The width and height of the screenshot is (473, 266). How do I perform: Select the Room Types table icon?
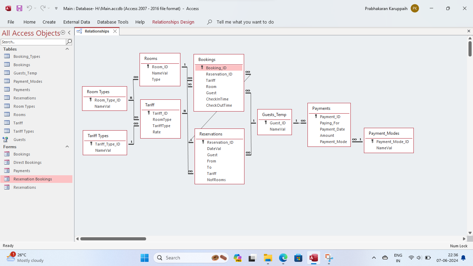pos(7,106)
